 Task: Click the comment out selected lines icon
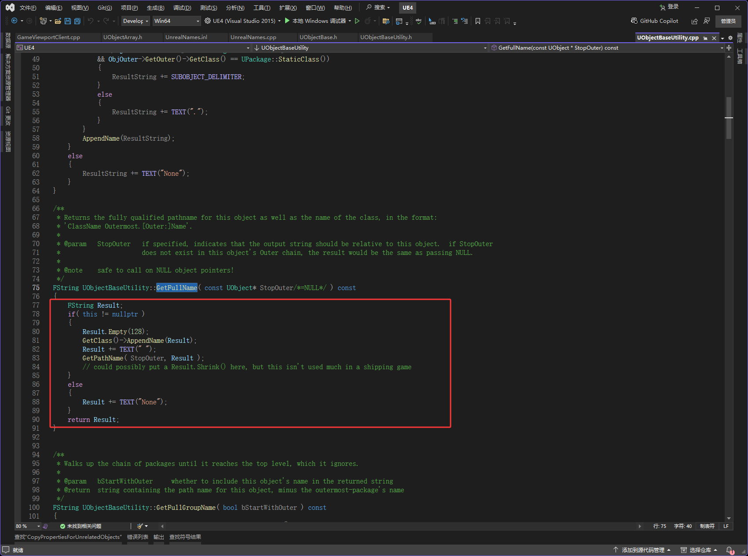pos(455,21)
